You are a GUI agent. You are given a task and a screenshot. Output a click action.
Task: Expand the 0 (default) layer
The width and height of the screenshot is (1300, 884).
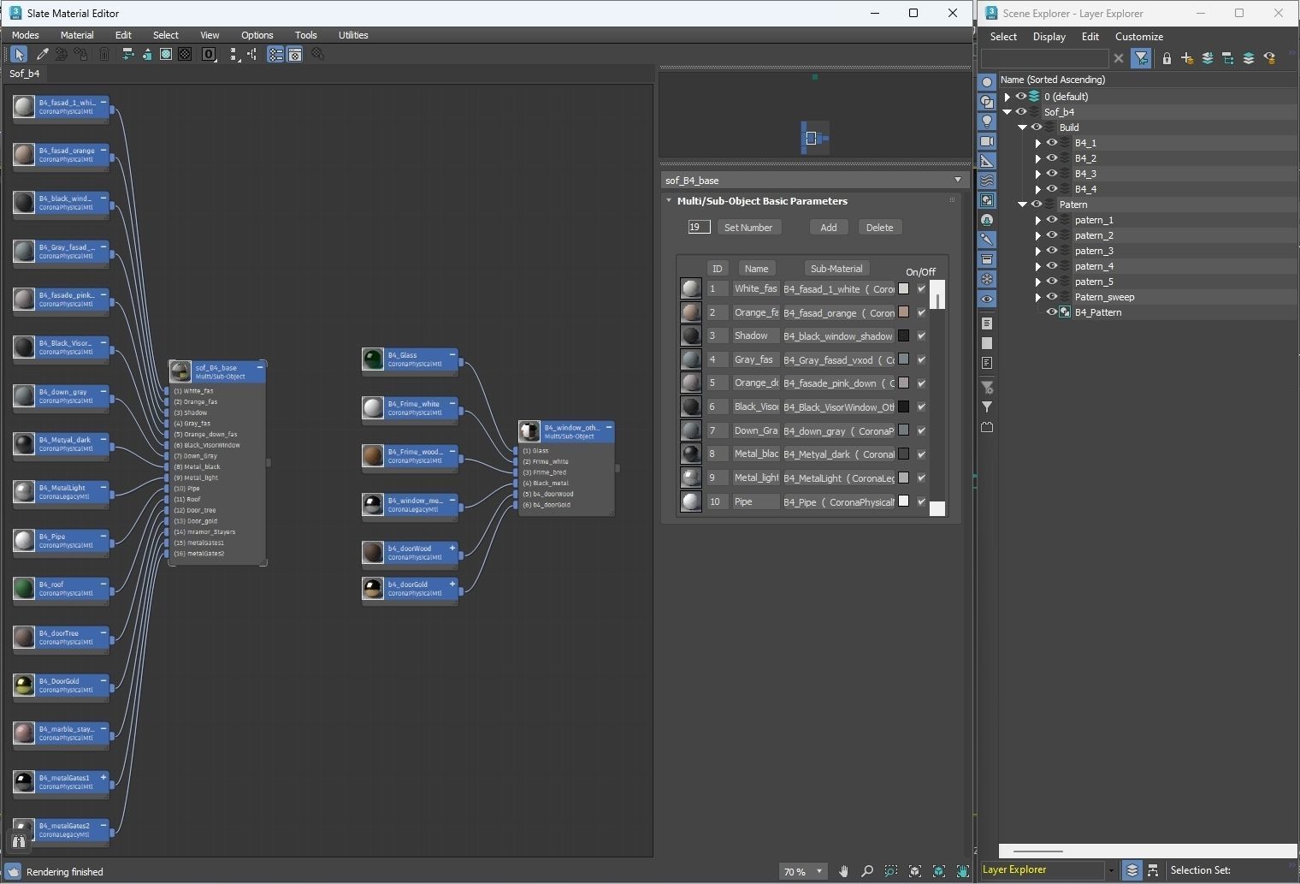pyautogui.click(x=1007, y=97)
